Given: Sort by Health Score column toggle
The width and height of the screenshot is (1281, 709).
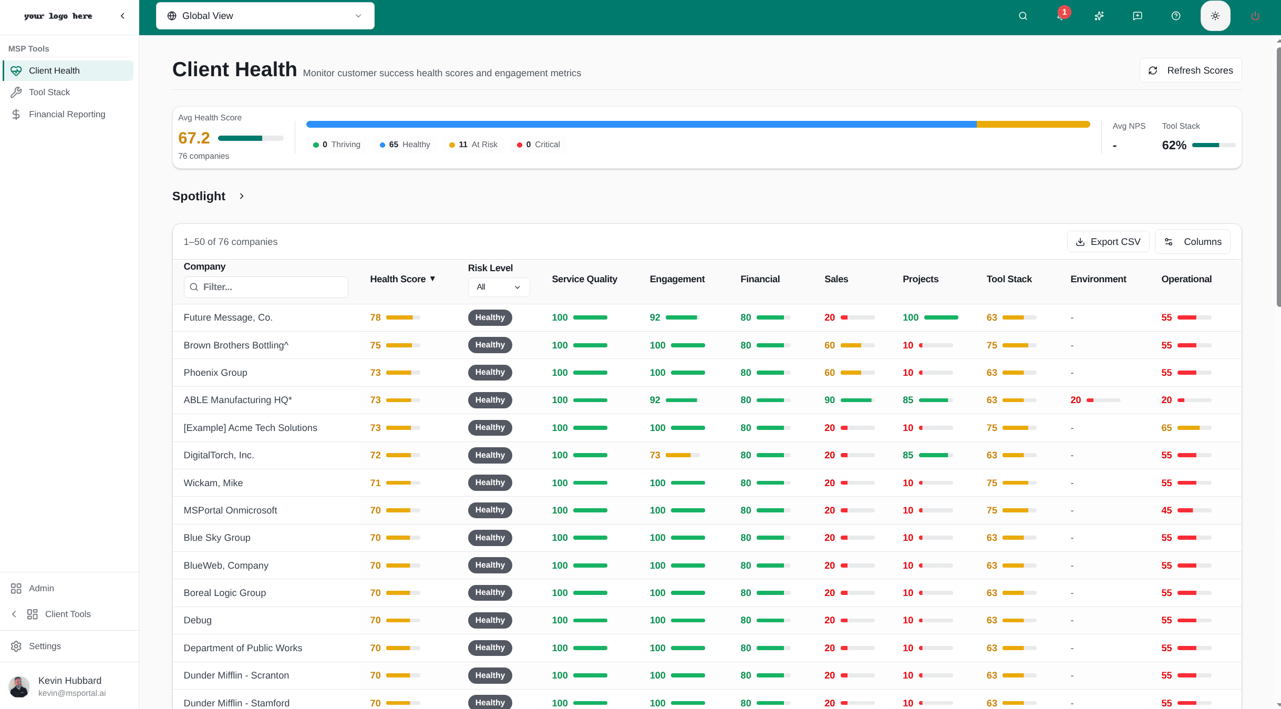Looking at the screenshot, I should pyautogui.click(x=402, y=279).
